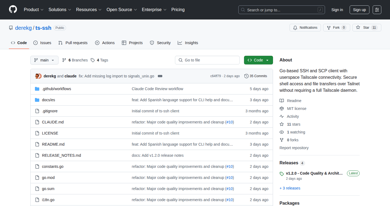View the 4 Tags link
Image resolution: width=390 pixels, height=206 pixels.
tap(99, 60)
